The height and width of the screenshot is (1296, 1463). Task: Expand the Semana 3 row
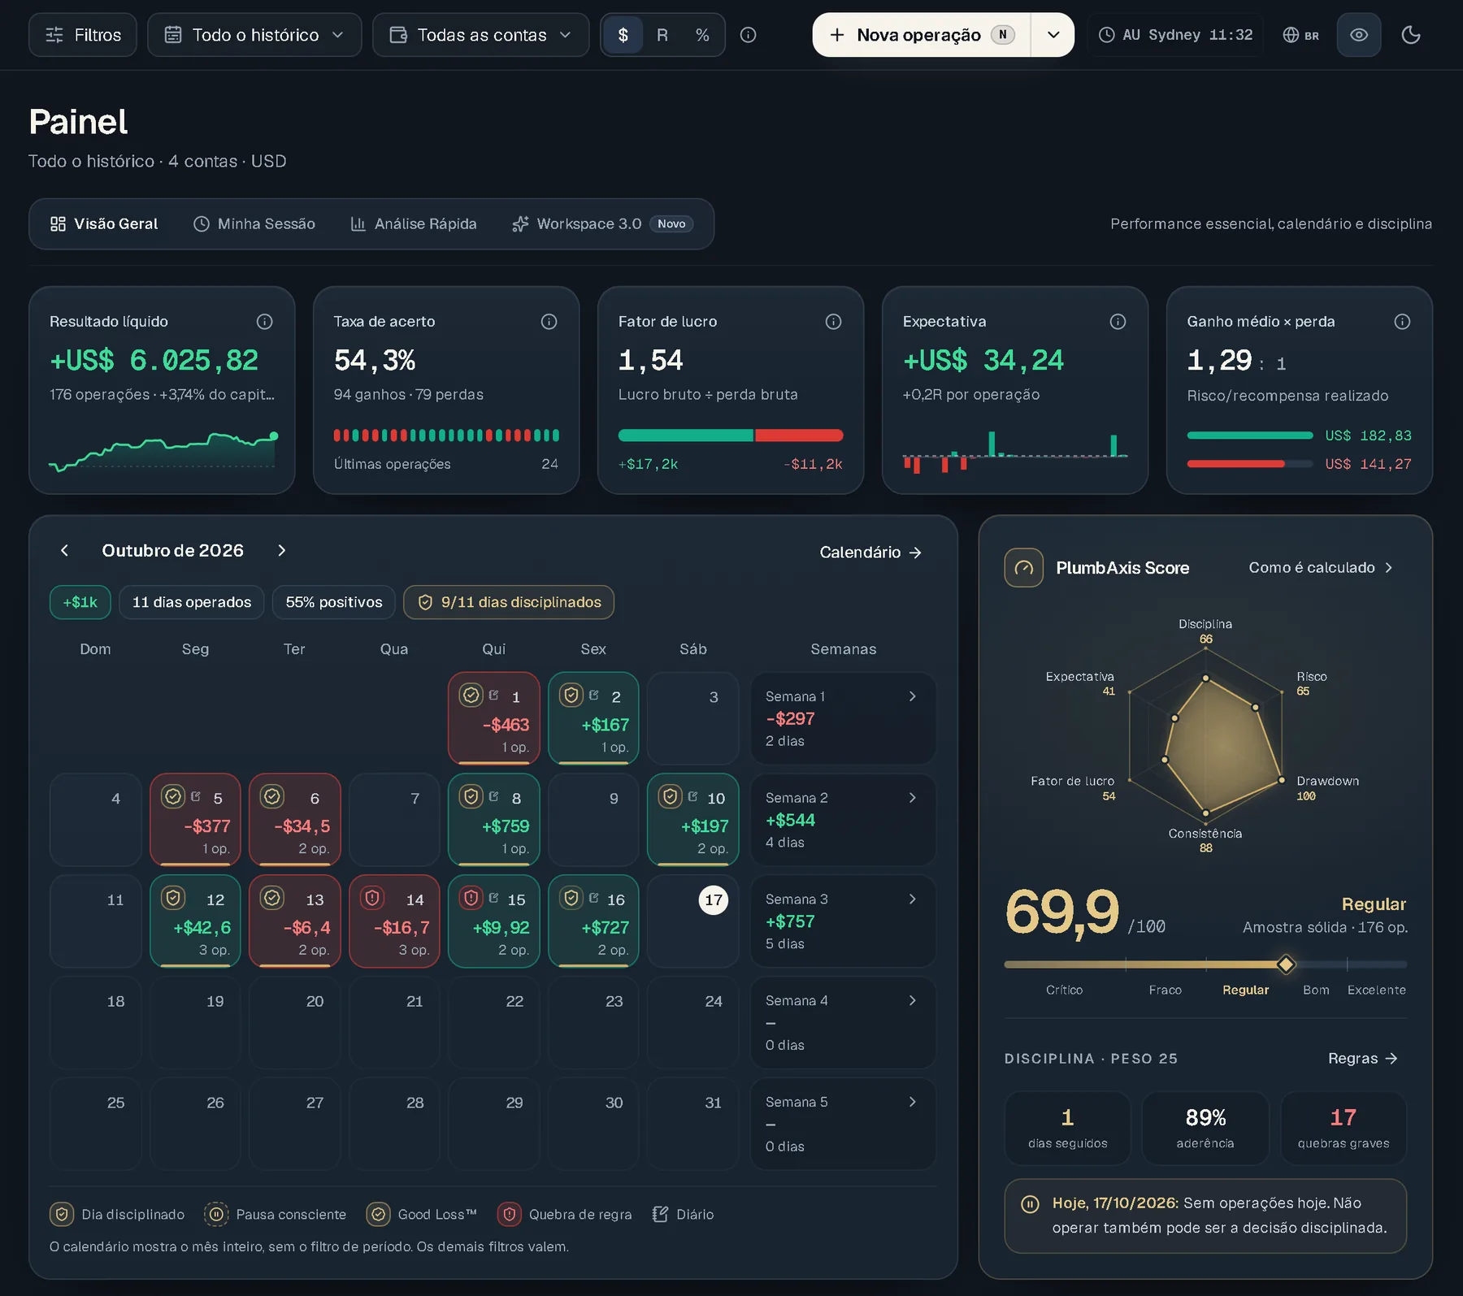click(843, 921)
